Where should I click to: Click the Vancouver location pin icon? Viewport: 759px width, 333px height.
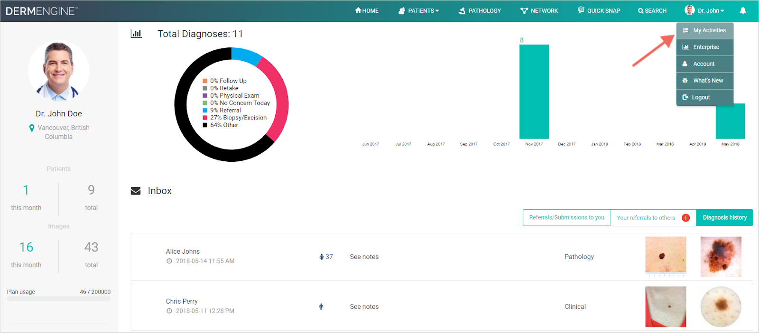click(32, 128)
